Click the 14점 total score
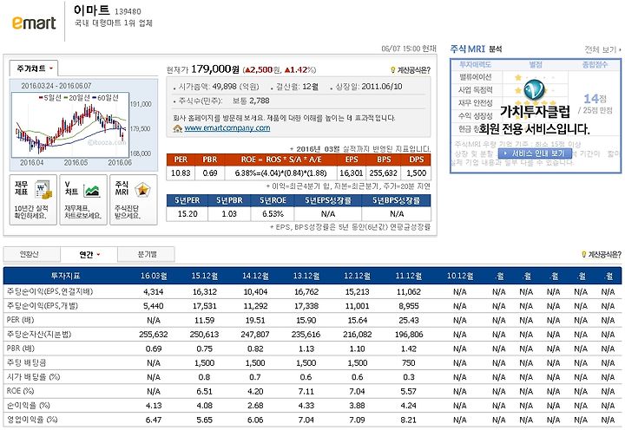This screenshot has height=430, width=625. 595,98
